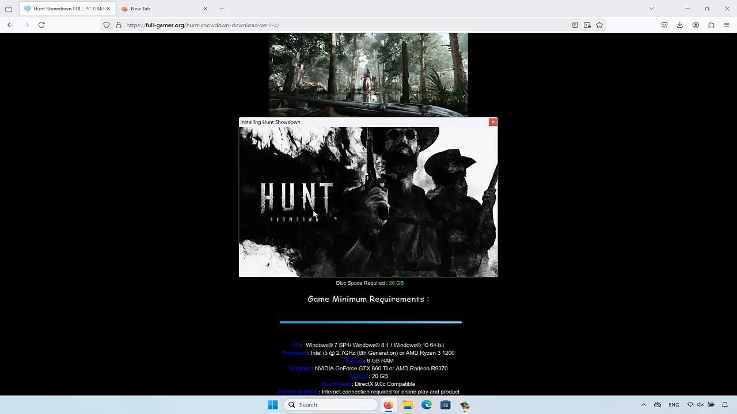Bookmark this page with star icon
The width and height of the screenshot is (737, 414).
click(x=599, y=25)
